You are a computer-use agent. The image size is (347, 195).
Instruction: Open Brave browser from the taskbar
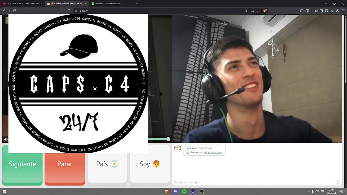tap(166, 191)
